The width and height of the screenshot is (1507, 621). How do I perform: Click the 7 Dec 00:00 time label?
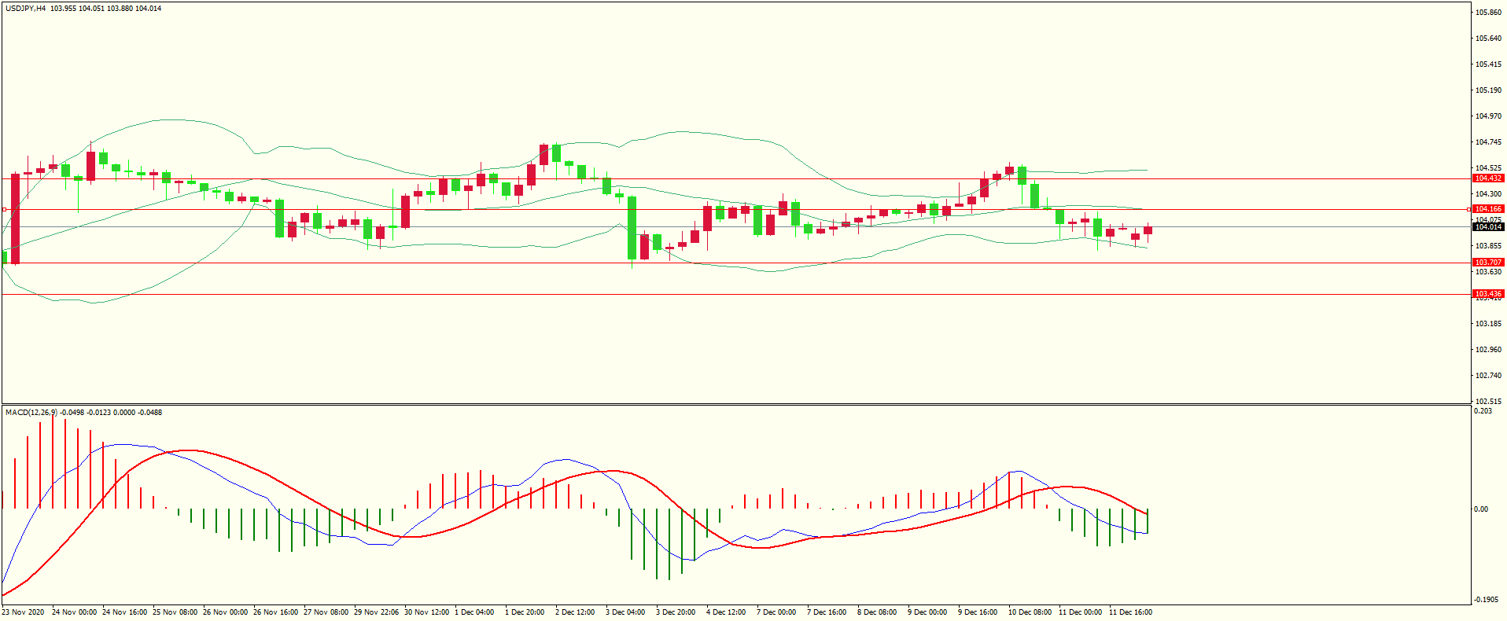(776, 612)
